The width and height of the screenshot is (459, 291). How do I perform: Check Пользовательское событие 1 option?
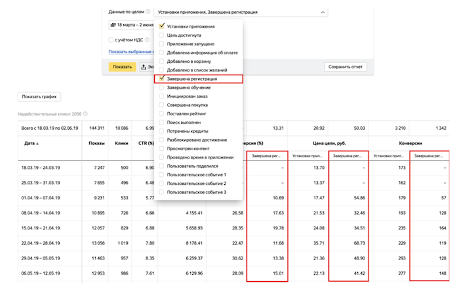click(161, 174)
